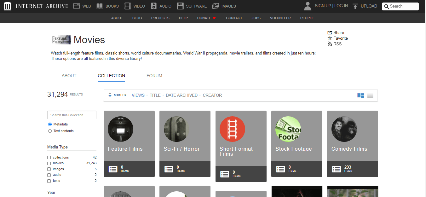Switch to list view icon
This screenshot has width=426, height=197.
[x=370, y=96]
